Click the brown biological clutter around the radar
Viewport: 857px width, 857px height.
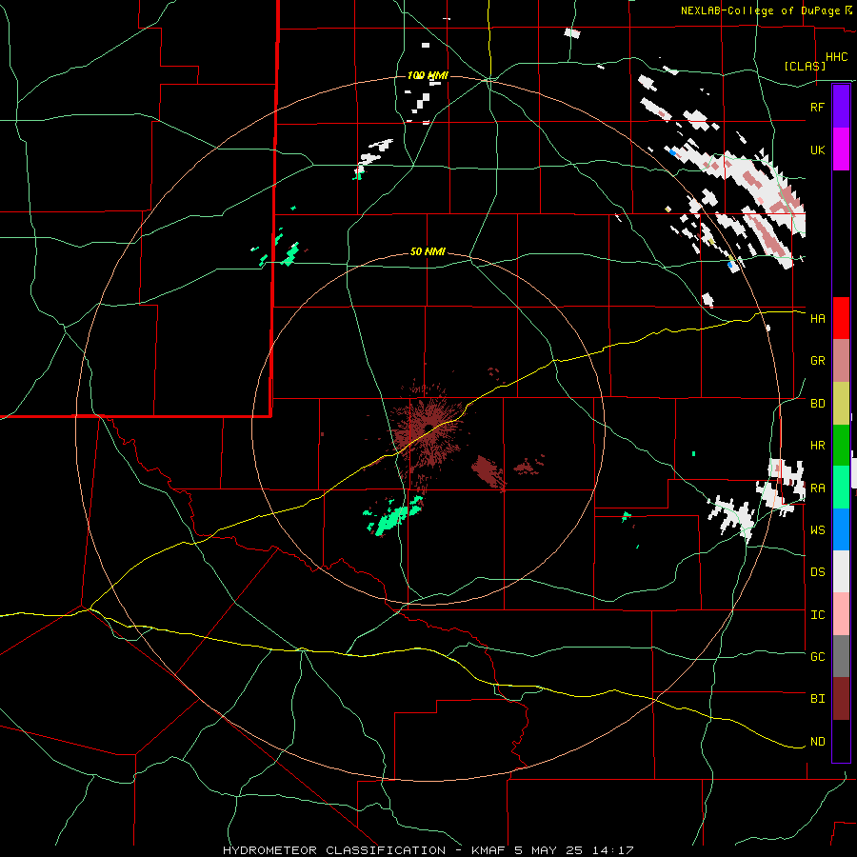(x=428, y=431)
